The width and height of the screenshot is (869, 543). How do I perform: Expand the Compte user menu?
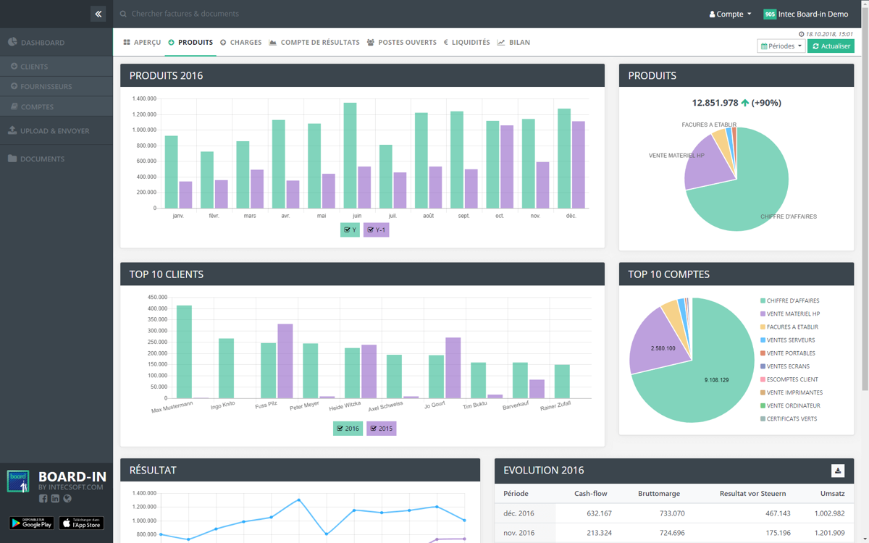[x=730, y=14]
